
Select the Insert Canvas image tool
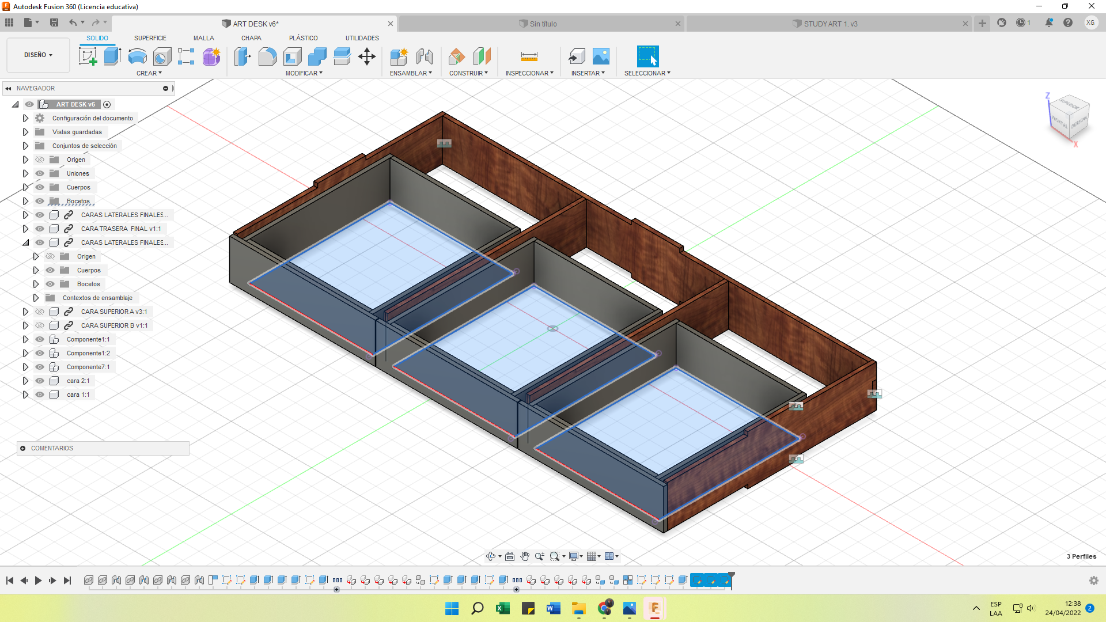[601, 56]
